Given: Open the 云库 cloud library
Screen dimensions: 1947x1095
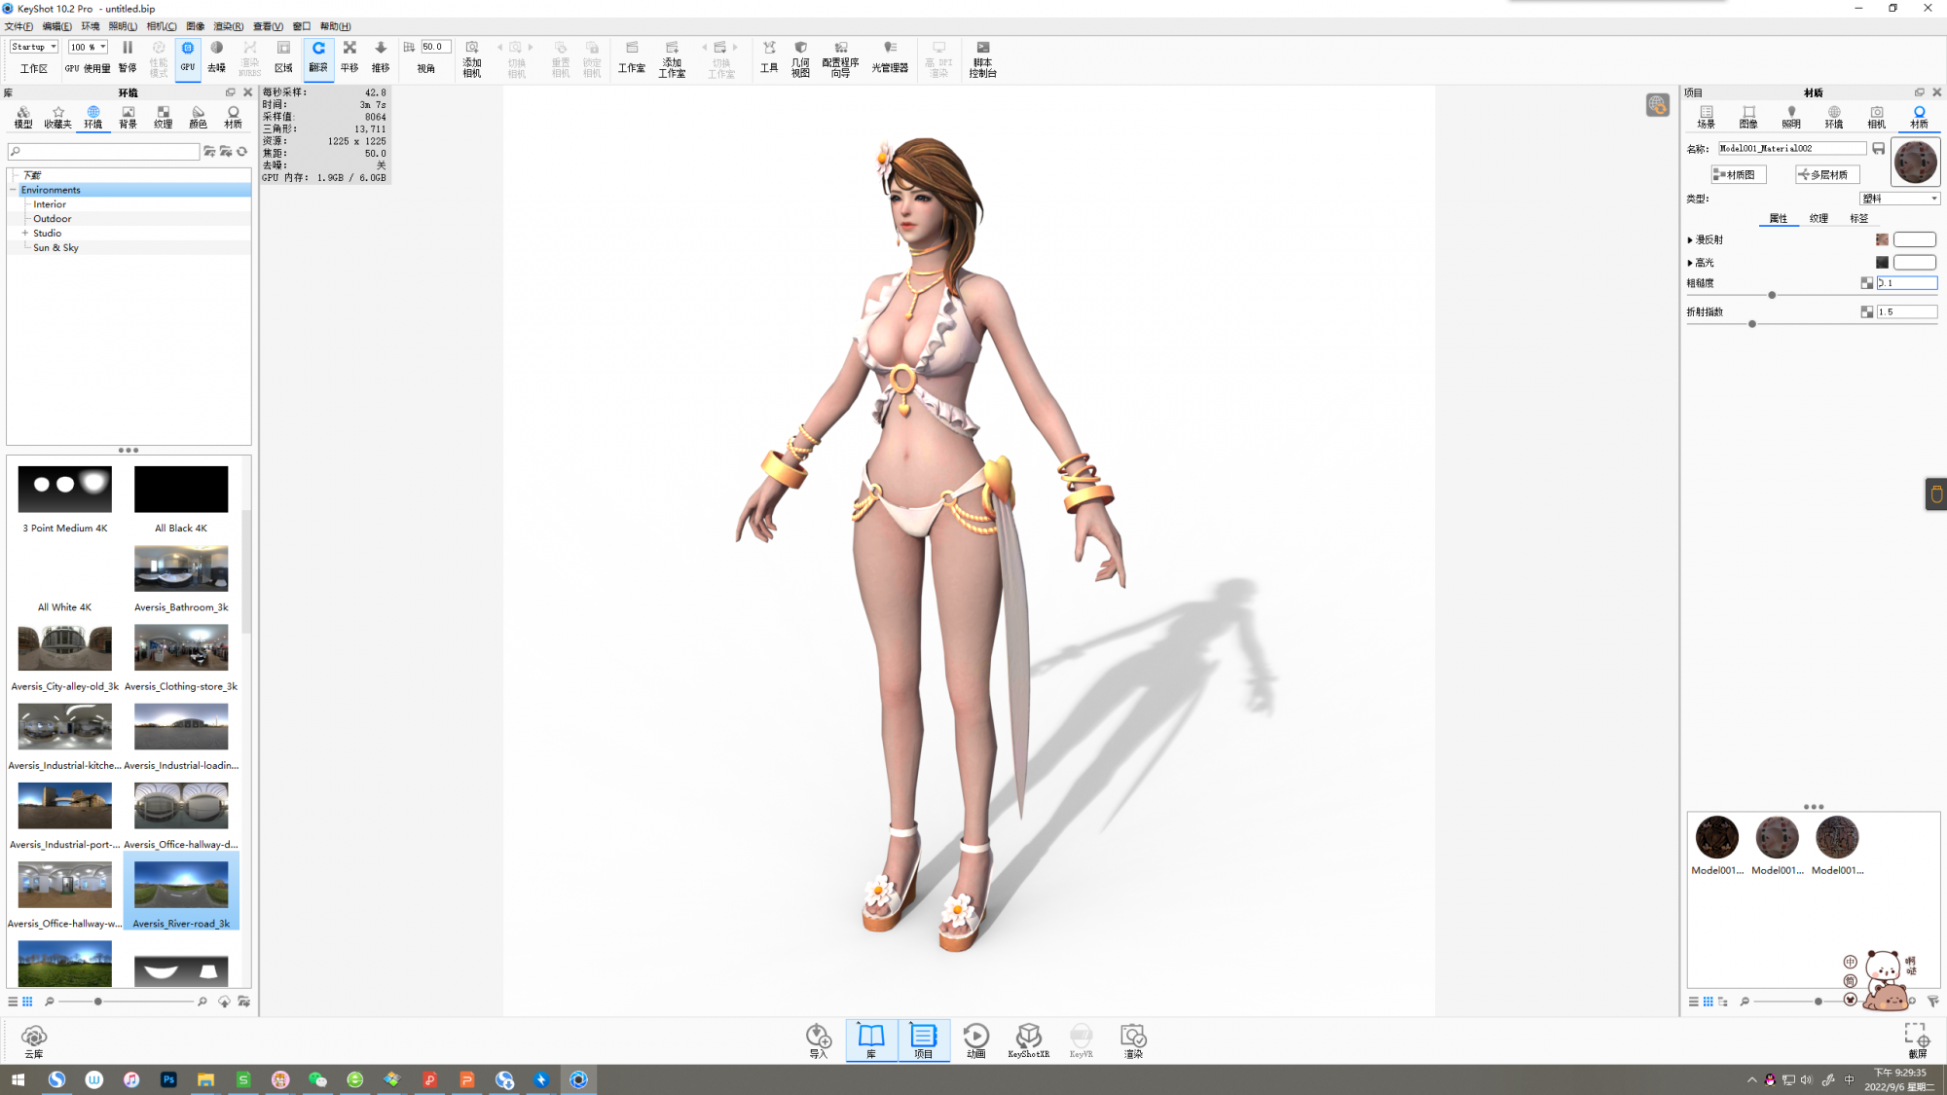Looking at the screenshot, I should (x=34, y=1041).
